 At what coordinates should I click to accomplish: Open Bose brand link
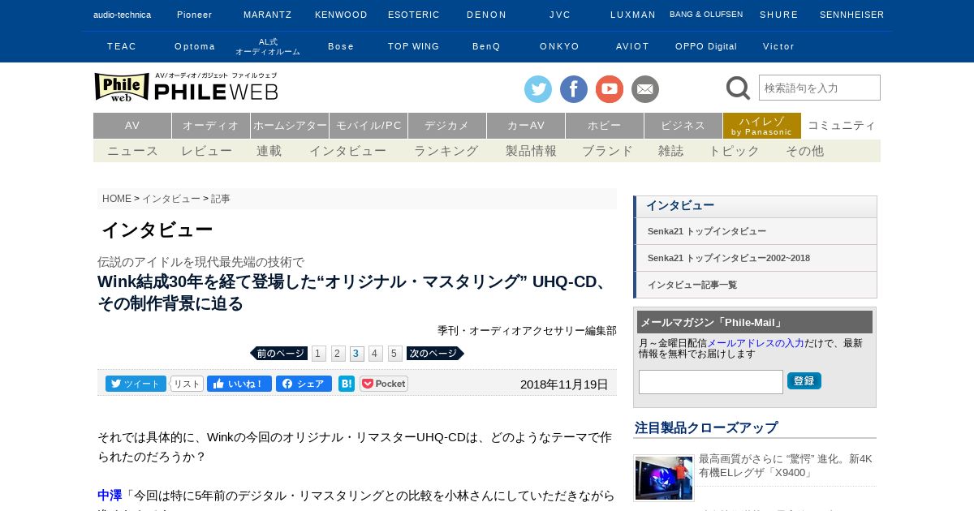click(x=341, y=46)
